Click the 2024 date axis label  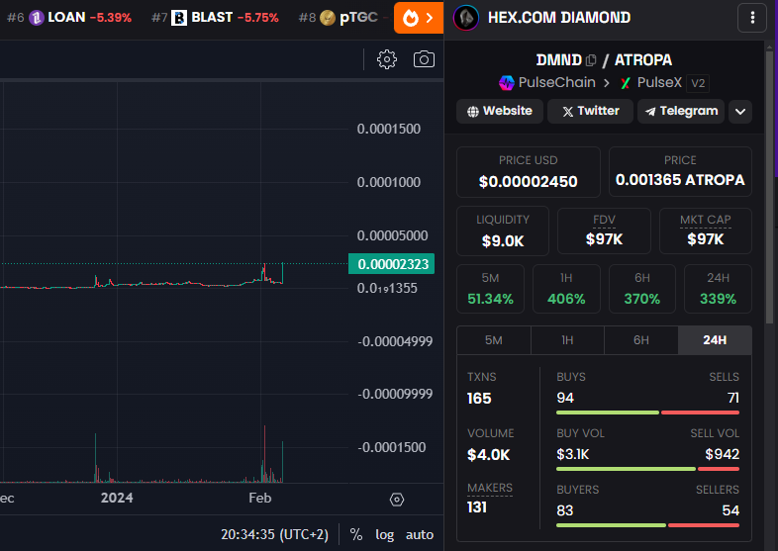pos(117,498)
